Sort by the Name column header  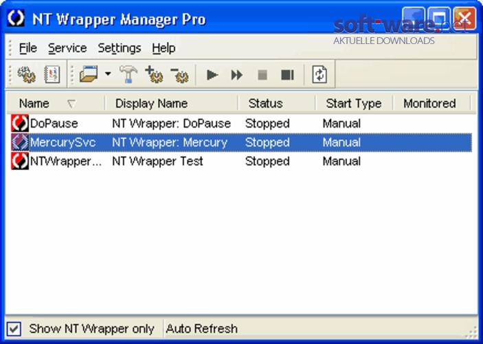[56, 103]
